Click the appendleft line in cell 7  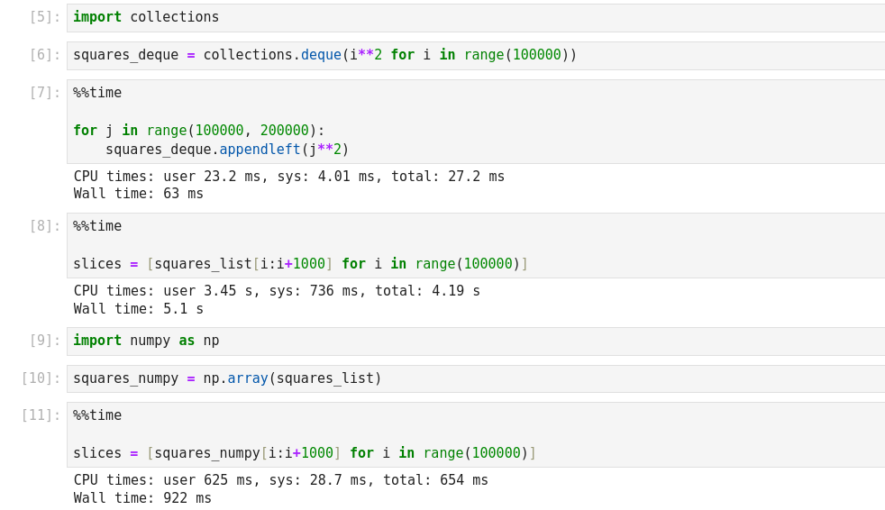click(226, 150)
